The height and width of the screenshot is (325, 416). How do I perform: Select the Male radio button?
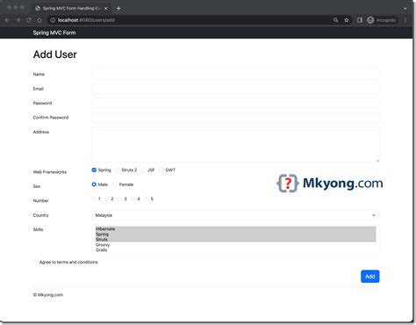coord(94,184)
